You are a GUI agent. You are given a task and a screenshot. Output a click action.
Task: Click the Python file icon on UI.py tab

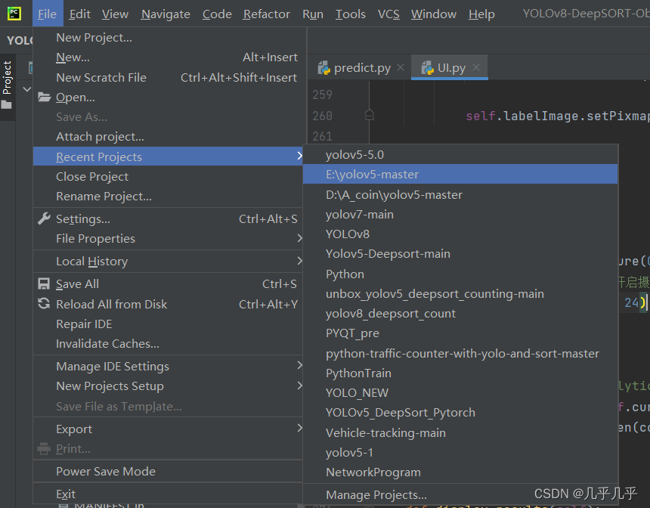[427, 67]
